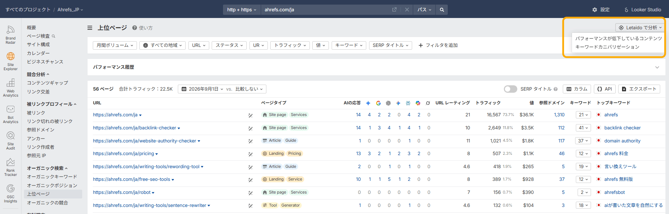
Task: Open Brand Radar in the sidebar
Action: click(x=11, y=35)
